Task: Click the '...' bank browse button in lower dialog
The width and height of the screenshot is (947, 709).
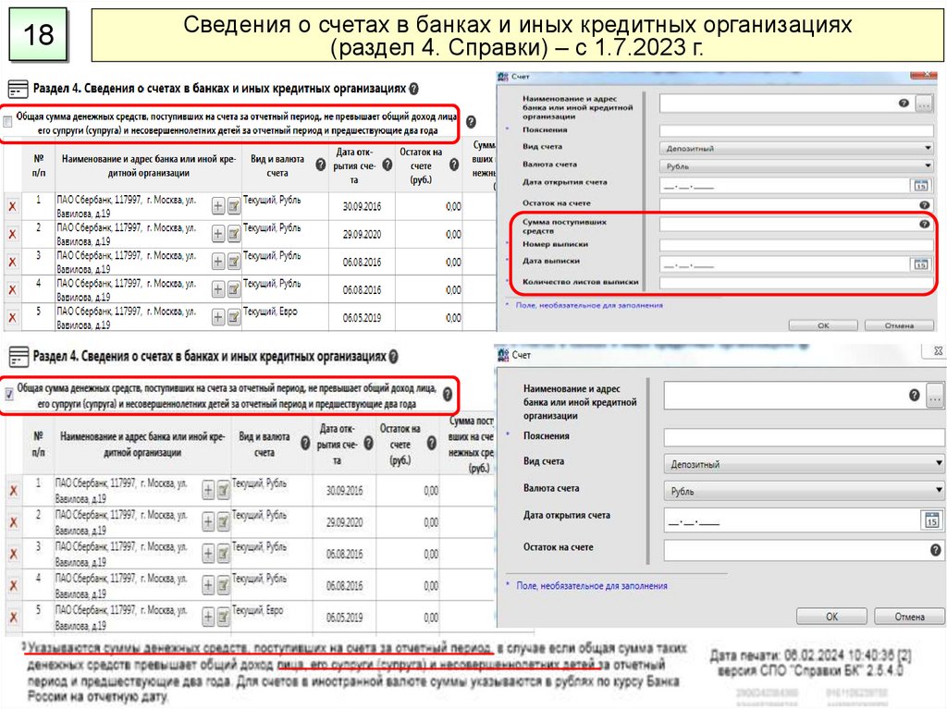Action: tap(935, 397)
